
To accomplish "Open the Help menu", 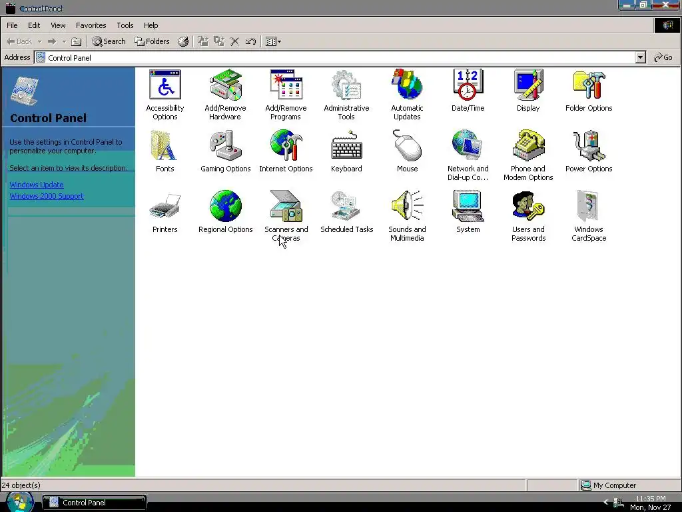I will pyautogui.click(x=151, y=25).
